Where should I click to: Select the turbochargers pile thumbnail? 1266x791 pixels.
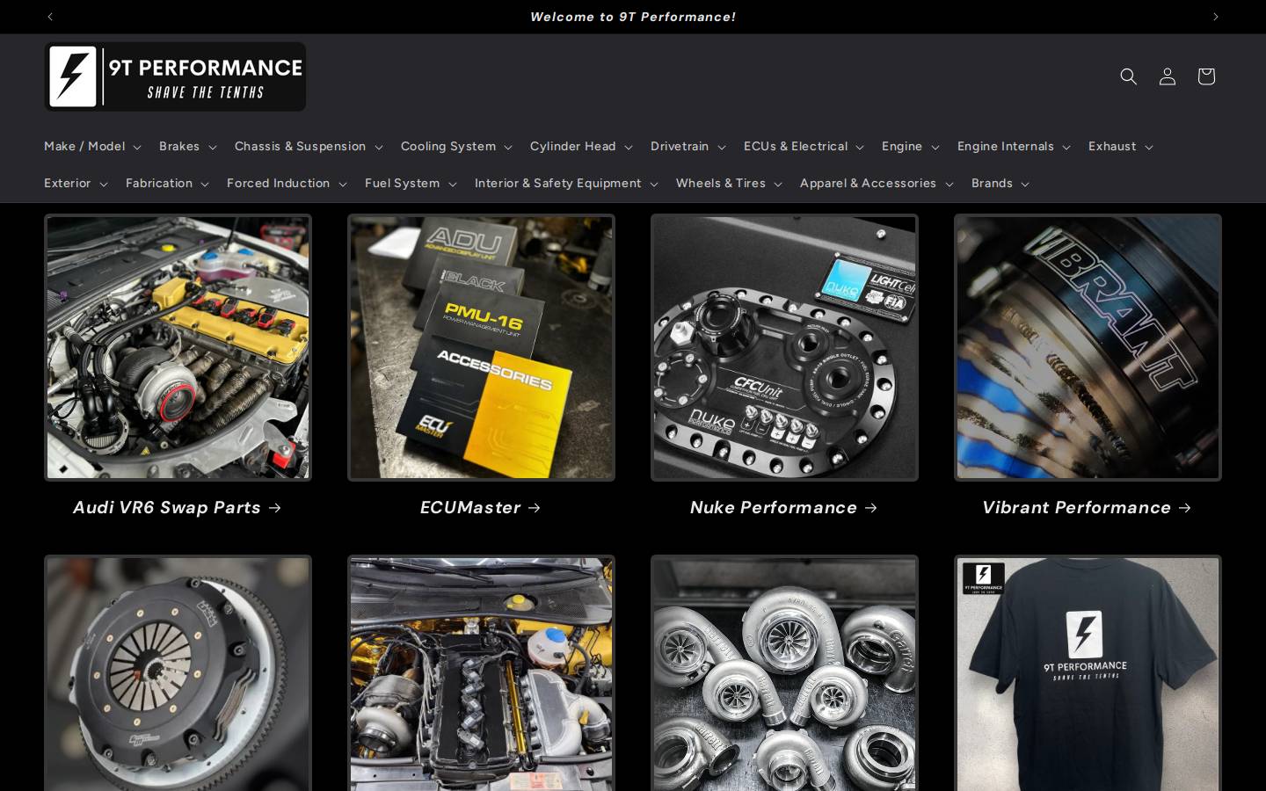tap(784, 673)
